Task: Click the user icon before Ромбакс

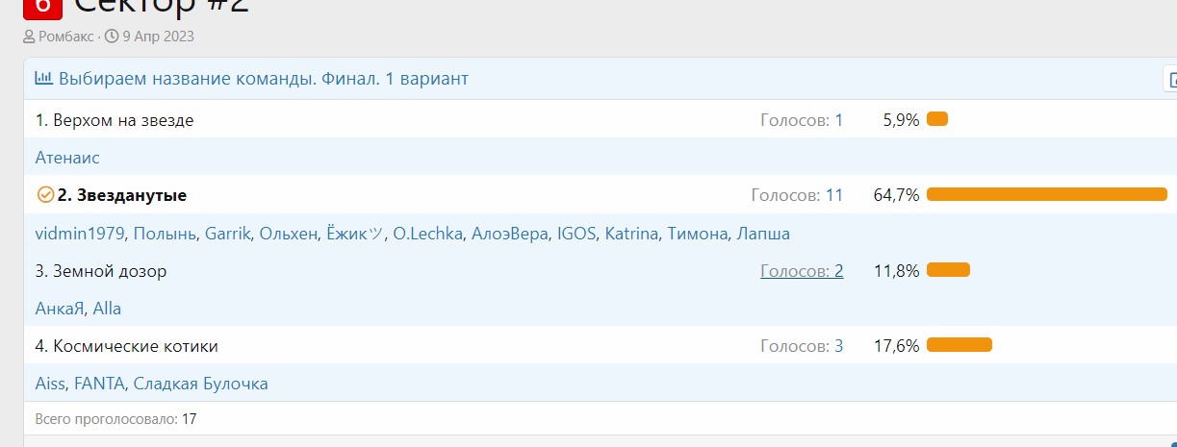Action: pos(29,37)
